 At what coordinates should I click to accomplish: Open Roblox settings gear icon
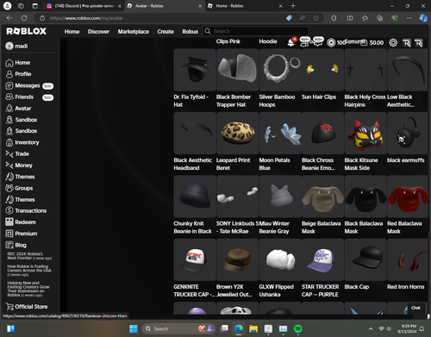393,43
